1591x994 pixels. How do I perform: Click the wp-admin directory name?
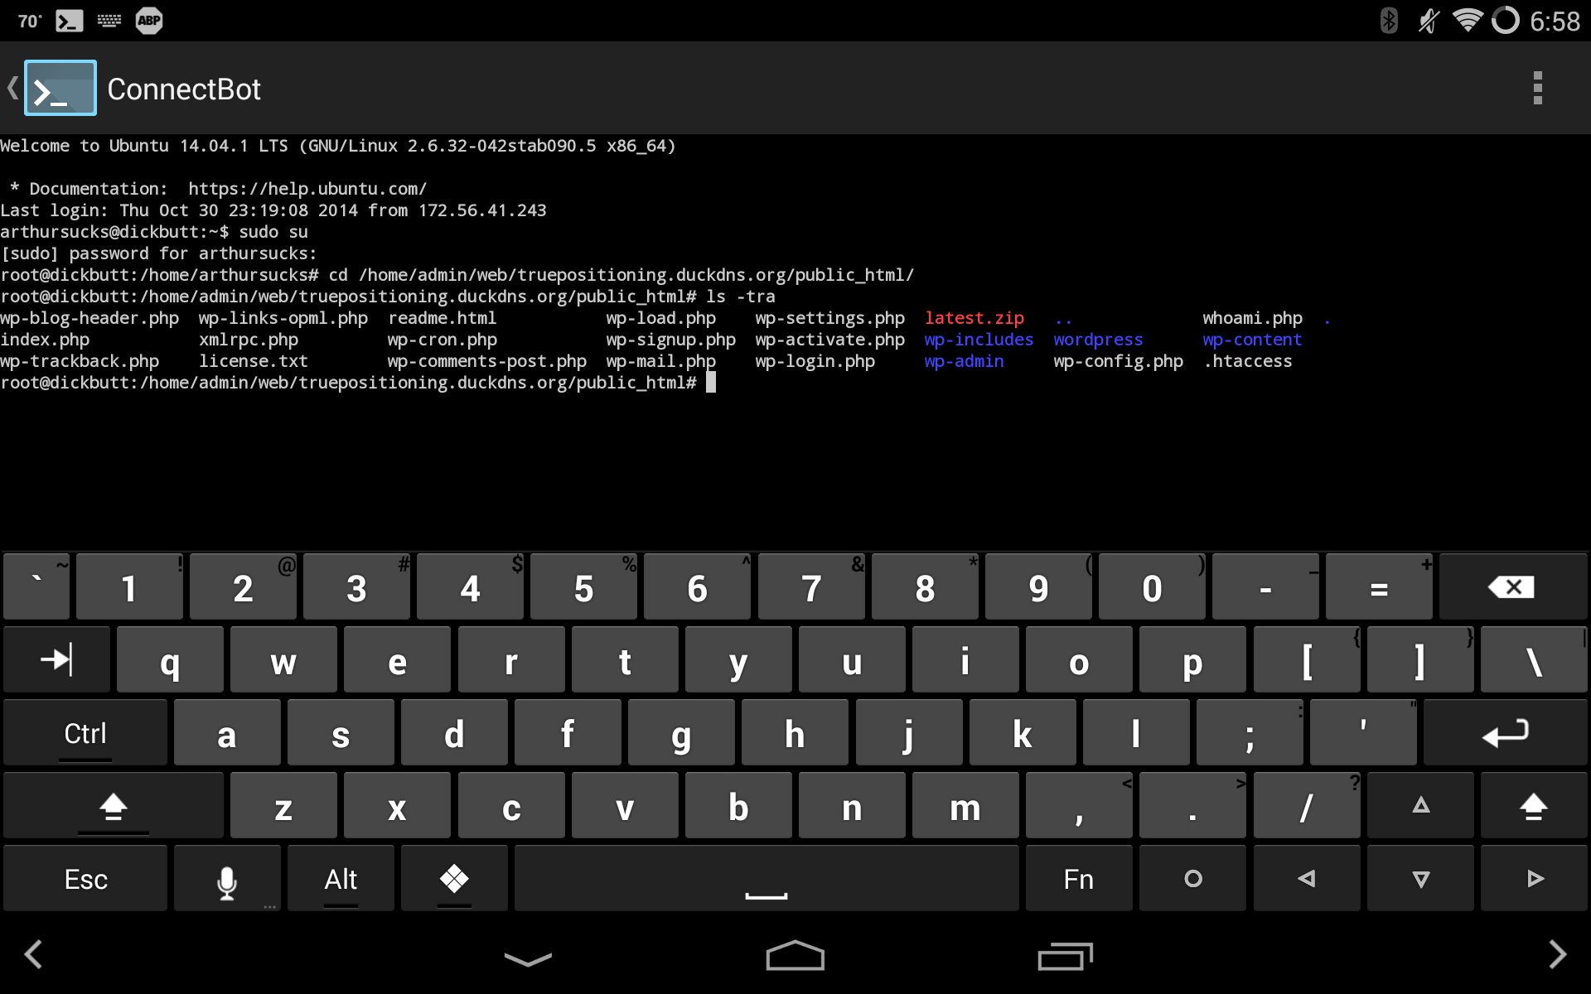pyautogui.click(x=965, y=361)
